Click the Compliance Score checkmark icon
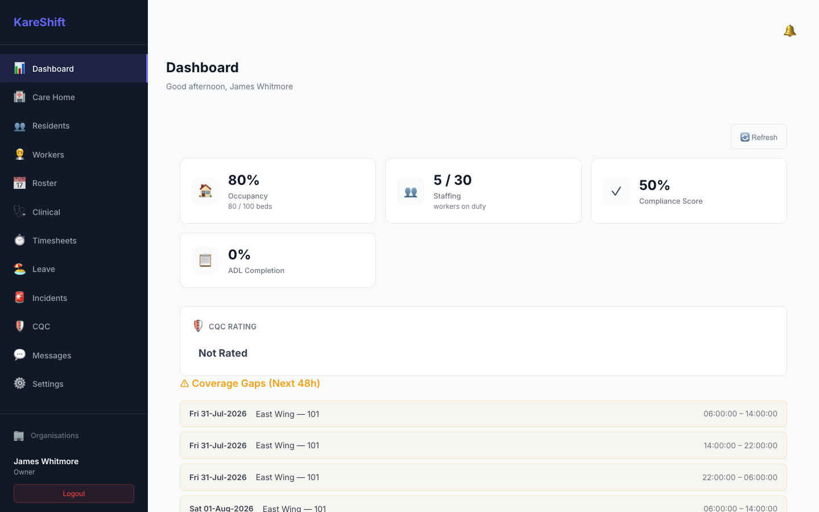The height and width of the screenshot is (512, 819). [617, 191]
